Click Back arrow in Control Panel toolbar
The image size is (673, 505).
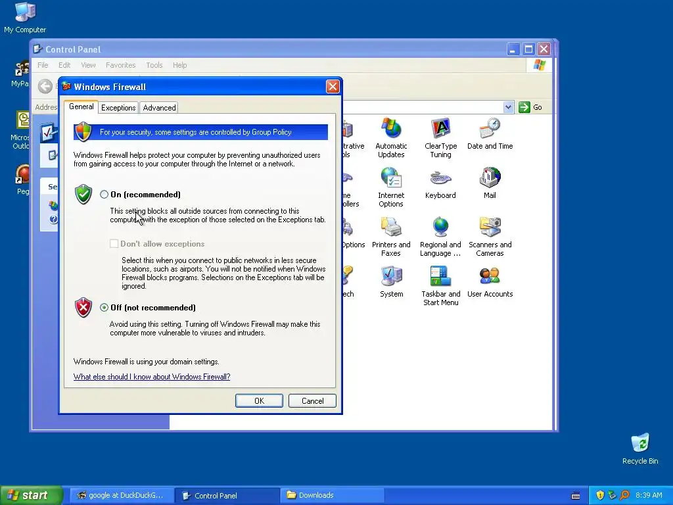click(x=45, y=86)
